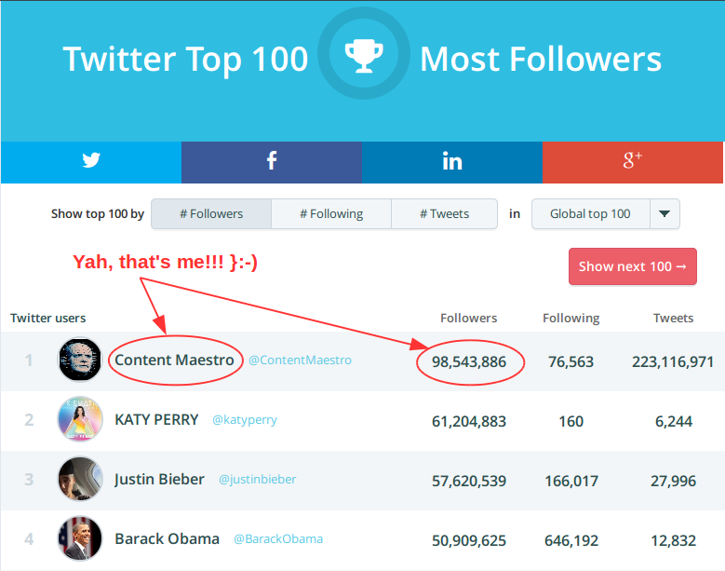Click the trophy icon in header
The width and height of the screenshot is (725, 571).
click(362, 59)
